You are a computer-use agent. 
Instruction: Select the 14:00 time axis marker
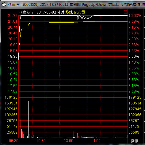pyautogui.click(x=96, y=141)
